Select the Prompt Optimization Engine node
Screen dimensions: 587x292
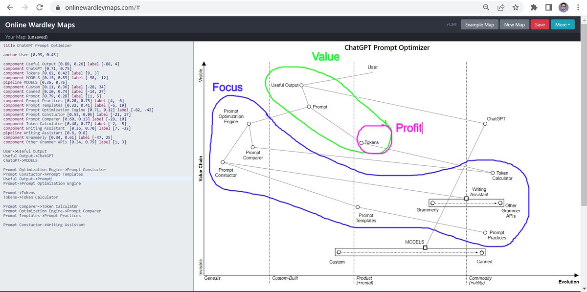pos(249,124)
